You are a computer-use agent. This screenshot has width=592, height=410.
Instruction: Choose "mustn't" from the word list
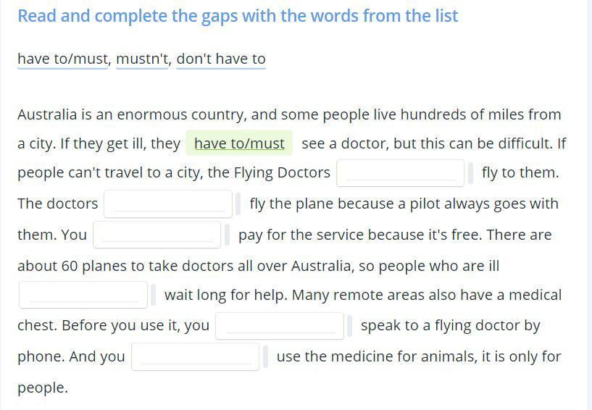click(x=142, y=59)
